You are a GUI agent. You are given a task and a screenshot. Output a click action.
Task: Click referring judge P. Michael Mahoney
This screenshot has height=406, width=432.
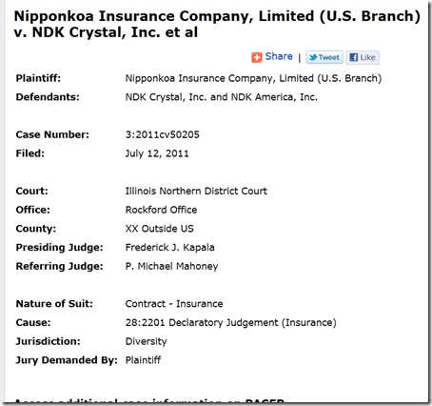pyautogui.click(x=171, y=266)
